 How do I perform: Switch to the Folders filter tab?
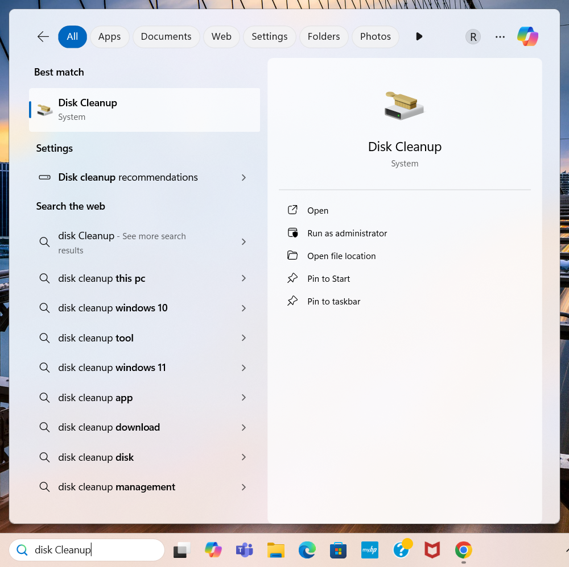click(x=324, y=36)
